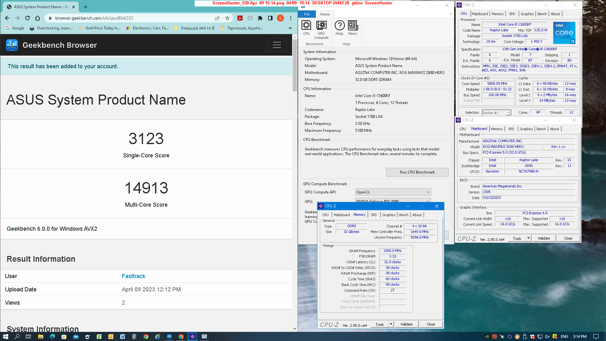Open a new Chrome tab
The image size is (606, 341).
(x=86, y=7)
